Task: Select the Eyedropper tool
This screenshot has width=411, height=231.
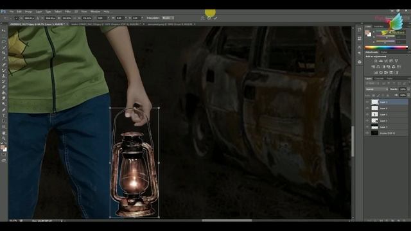Action: click(x=4, y=58)
